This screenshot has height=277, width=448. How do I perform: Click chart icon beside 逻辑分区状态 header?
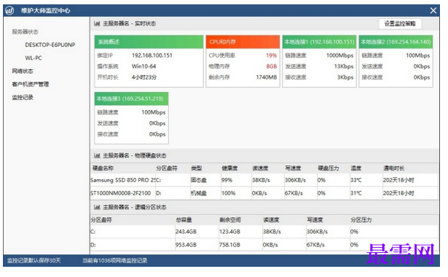coord(97,207)
